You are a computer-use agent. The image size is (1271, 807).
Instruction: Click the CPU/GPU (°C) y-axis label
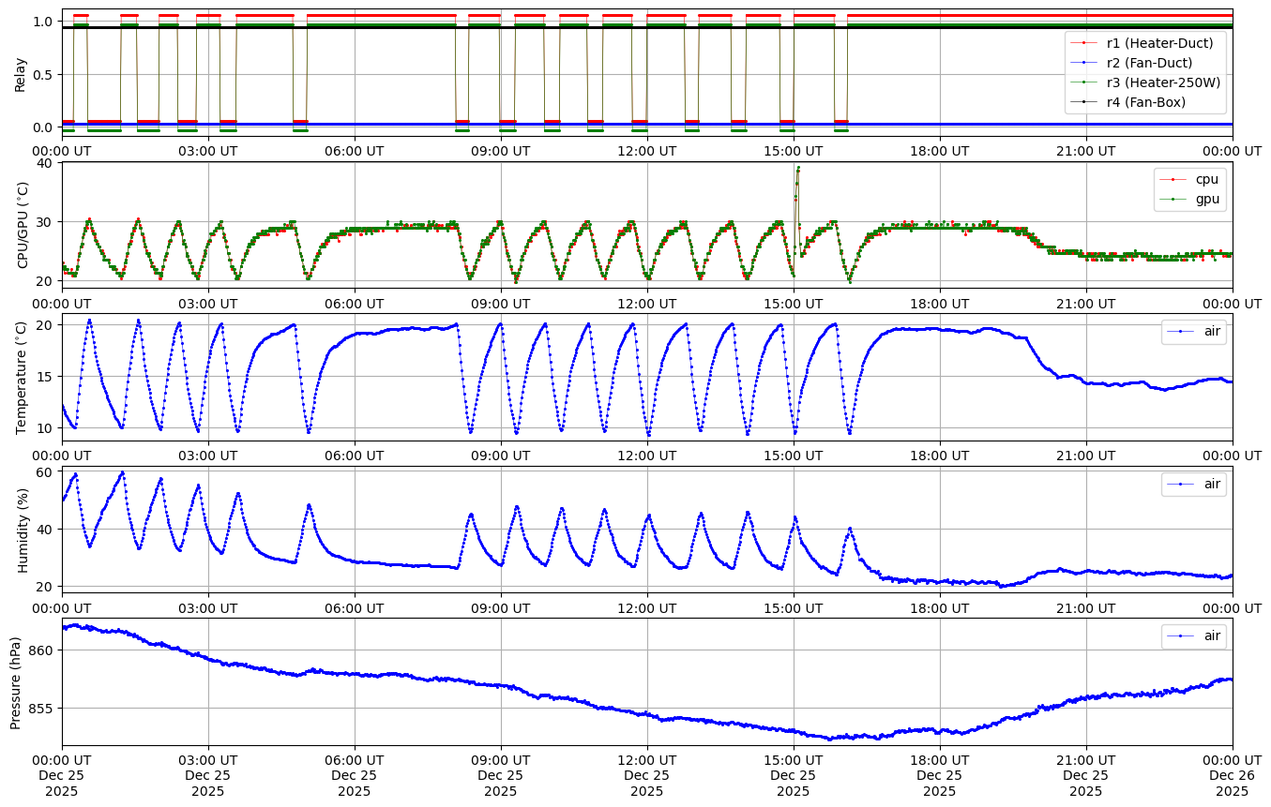[23, 225]
